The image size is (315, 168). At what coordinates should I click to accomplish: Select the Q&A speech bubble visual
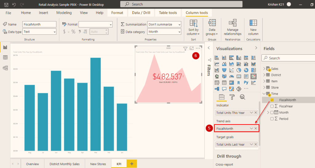(224, 89)
